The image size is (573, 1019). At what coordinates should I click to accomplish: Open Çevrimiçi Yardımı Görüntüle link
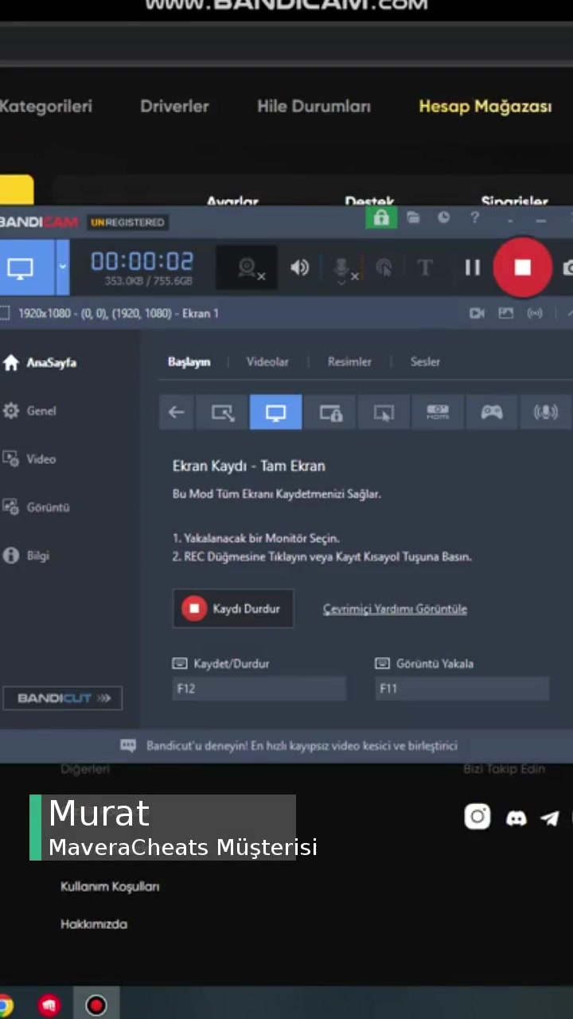point(395,609)
